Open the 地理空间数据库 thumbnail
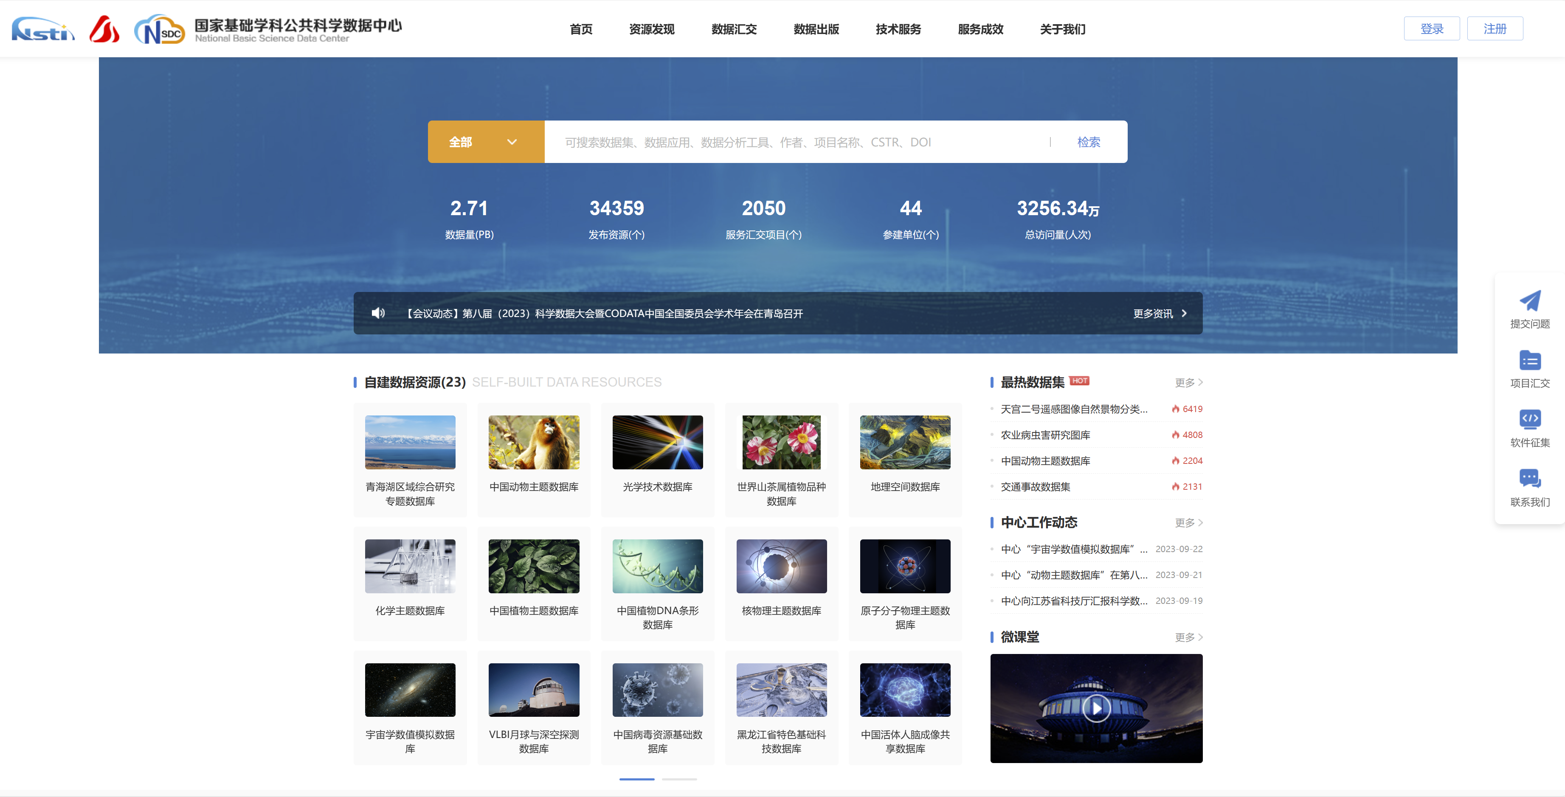This screenshot has width=1565, height=797. [905, 442]
